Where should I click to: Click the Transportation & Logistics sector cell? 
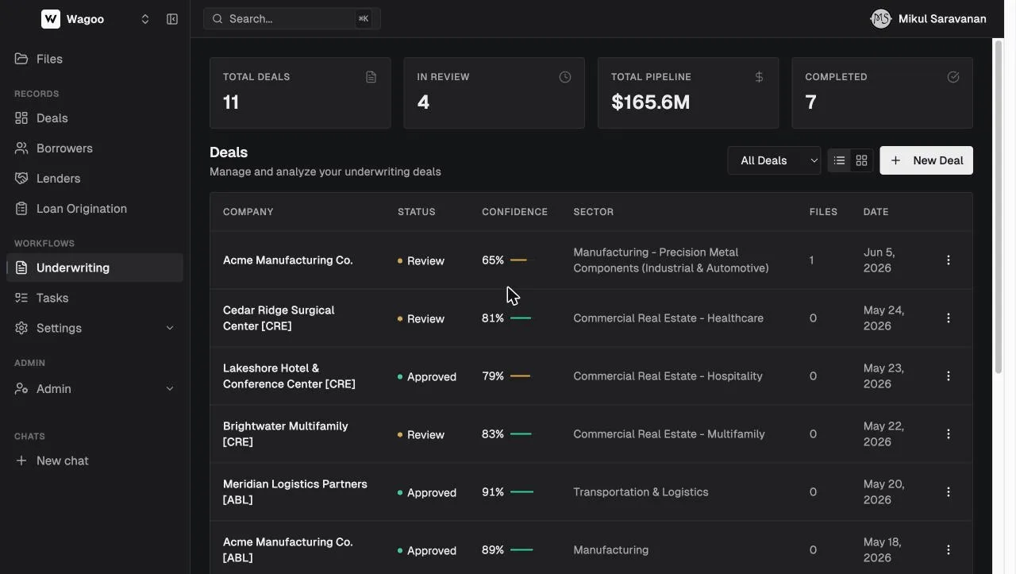pyautogui.click(x=641, y=492)
